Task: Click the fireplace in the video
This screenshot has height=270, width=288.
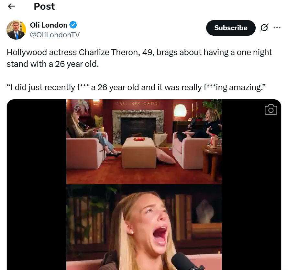Action: [138, 127]
